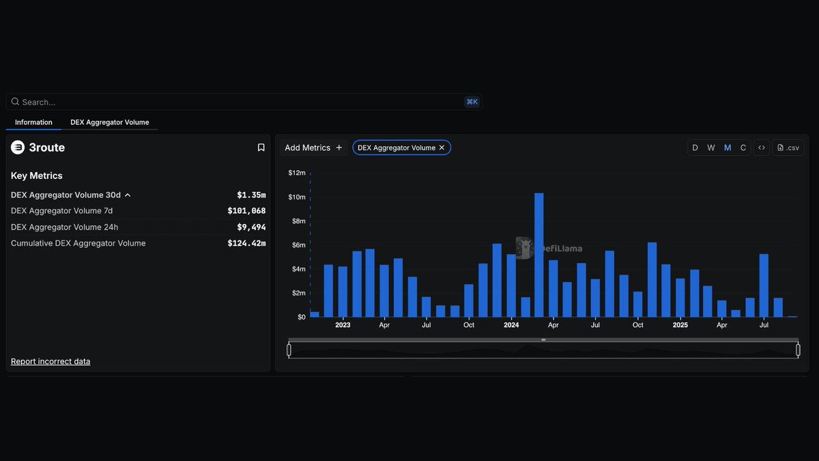819x461 pixels.
Task: Focus the Search input field
Action: tap(244, 102)
